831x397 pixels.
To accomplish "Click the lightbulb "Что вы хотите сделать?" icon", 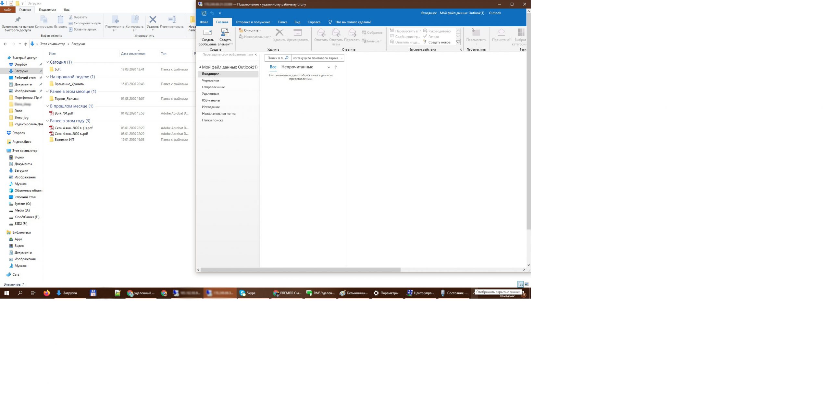I will tap(330, 22).
